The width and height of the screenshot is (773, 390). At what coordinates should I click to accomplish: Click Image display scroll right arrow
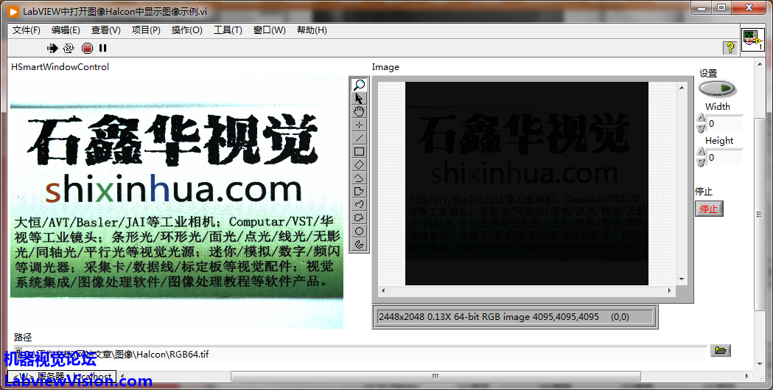(670, 291)
